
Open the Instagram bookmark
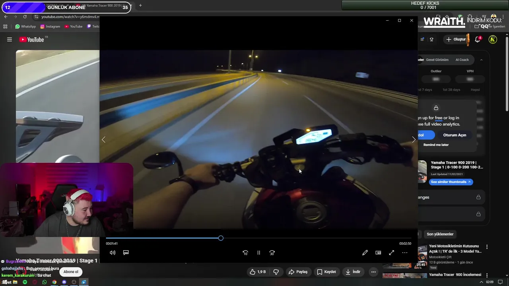pyautogui.click(x=50, y=27)
